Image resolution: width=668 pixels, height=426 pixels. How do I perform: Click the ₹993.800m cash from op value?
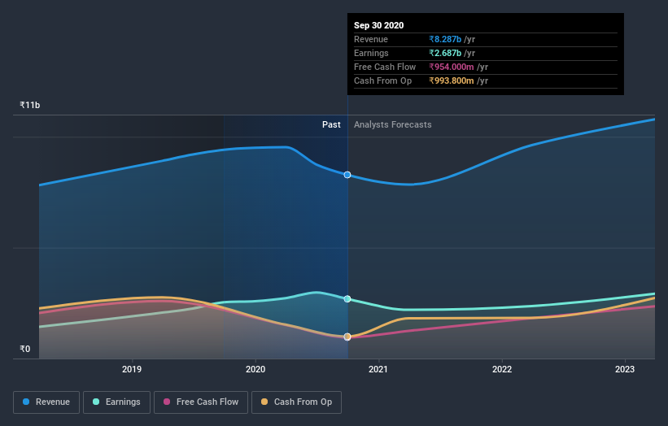click(x=452, y=80)
